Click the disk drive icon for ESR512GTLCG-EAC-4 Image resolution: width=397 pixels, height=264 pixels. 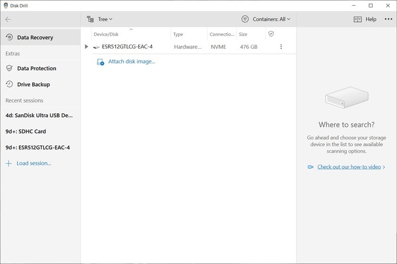point(96,47)
